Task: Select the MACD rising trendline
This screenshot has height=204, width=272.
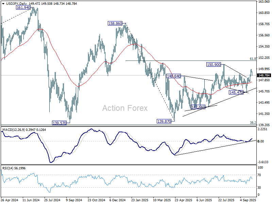Action: (215, 148)
